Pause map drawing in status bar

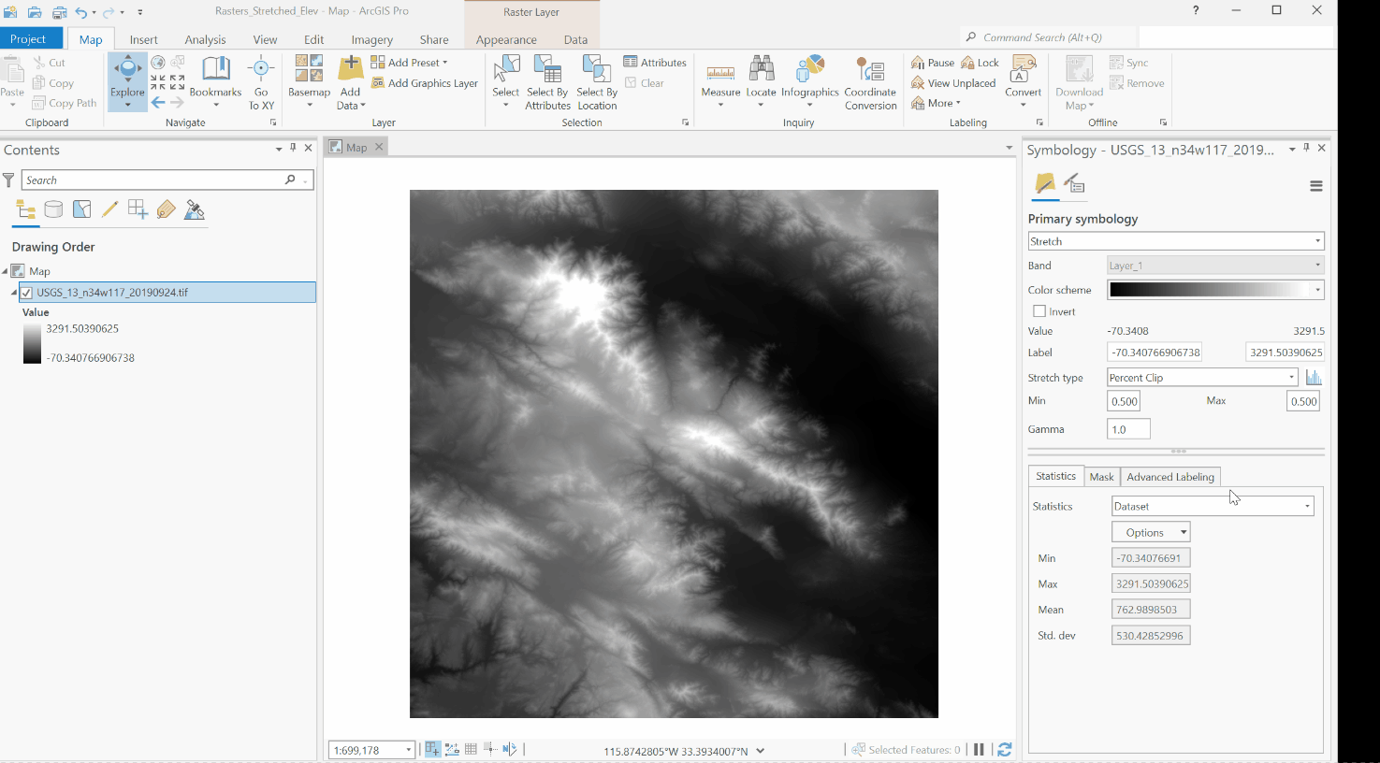[979, 749]
